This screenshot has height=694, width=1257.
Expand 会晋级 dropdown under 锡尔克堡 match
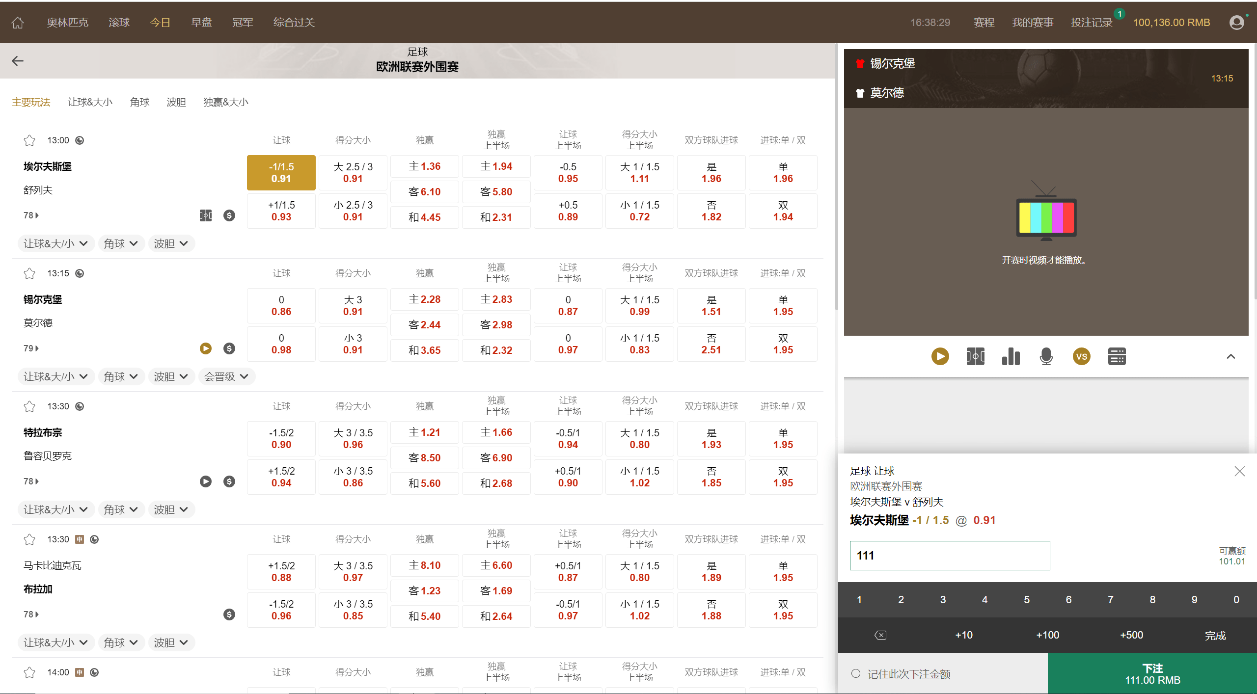226,376
